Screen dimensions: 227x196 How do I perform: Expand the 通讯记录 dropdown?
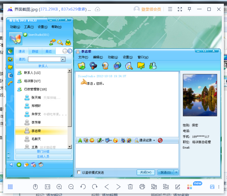154,140
